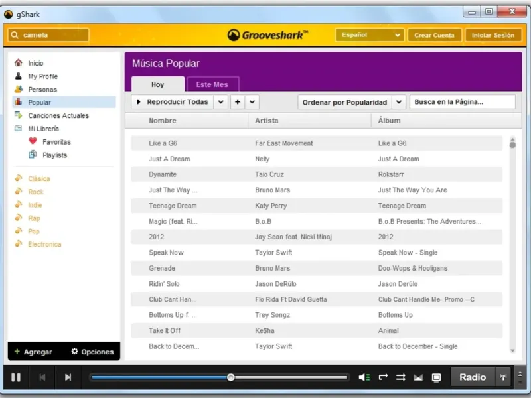Click the broadcast antenna icon next to Radio
531x398 pixels.
pos(503,377)
